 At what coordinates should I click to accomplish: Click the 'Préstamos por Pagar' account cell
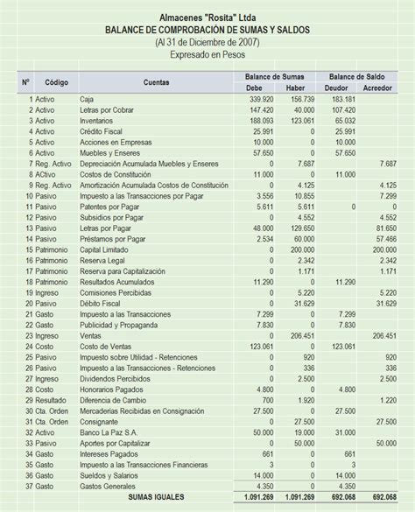pos(112,239)
